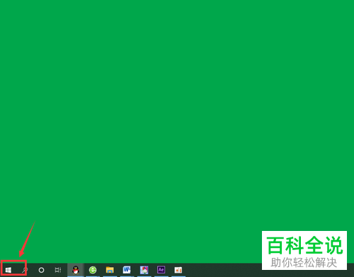Launch Cortana from the circle icon

(41, 270)
